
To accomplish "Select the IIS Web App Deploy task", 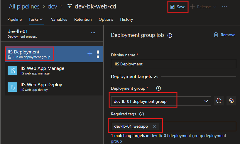I will (54, 87).
